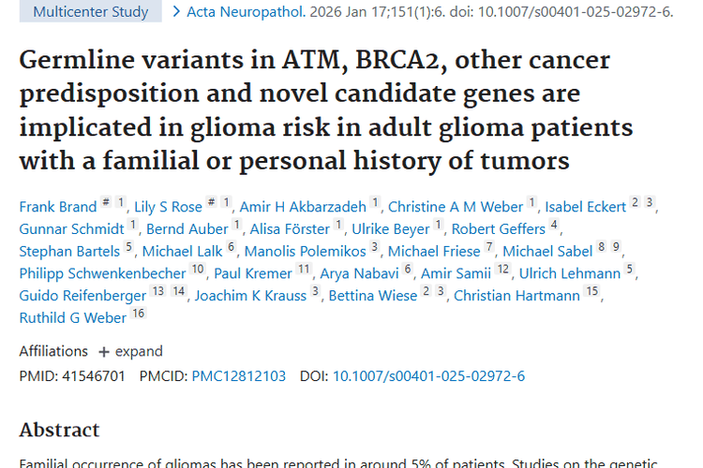The image size is (703, 468).
Task: Expand the Affiliations section
Action: tap(130, 351)
